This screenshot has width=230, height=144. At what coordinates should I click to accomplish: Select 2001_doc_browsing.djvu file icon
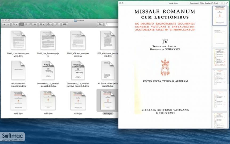[x=48, y=40]
